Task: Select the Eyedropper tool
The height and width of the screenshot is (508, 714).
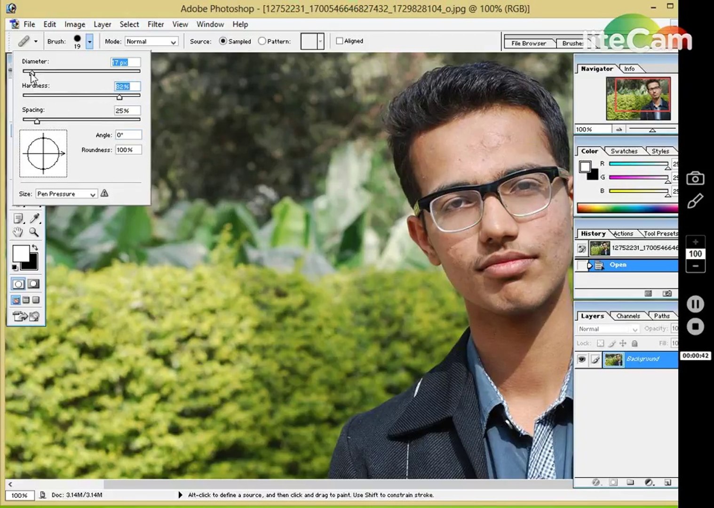Action: (x=34, y=218)
